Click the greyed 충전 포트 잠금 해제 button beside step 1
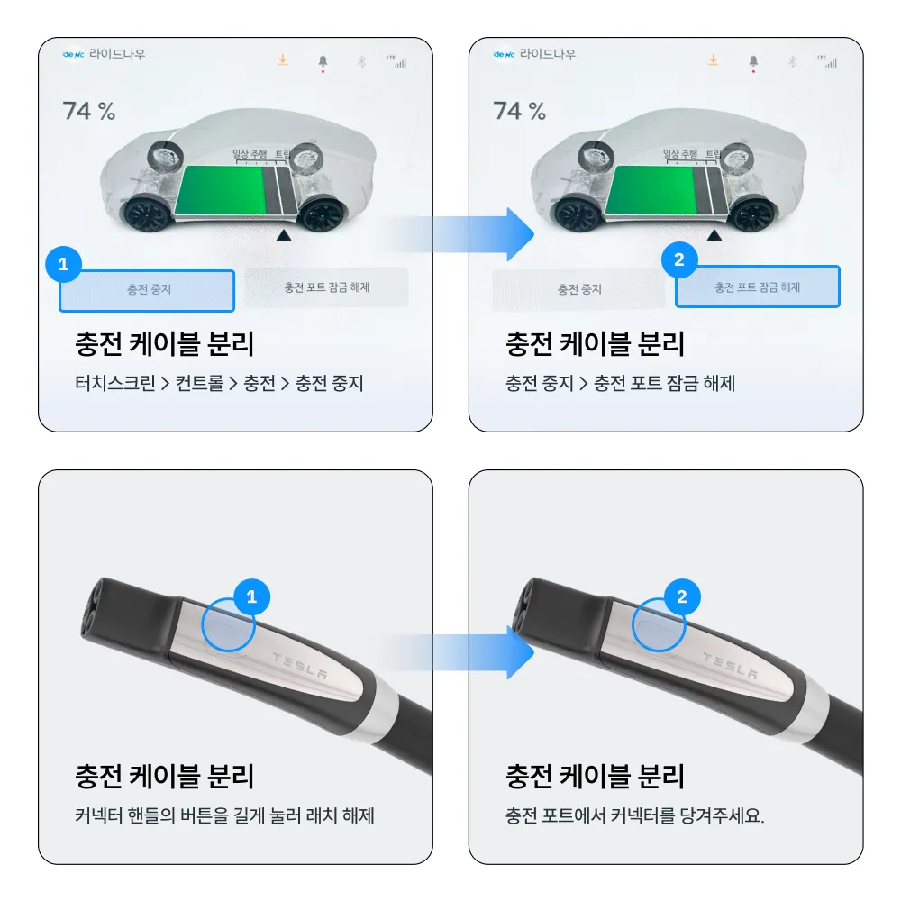Screen dimensions: 901x901 coord(326,287)
